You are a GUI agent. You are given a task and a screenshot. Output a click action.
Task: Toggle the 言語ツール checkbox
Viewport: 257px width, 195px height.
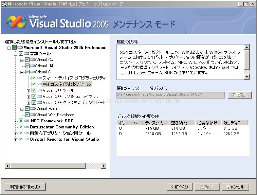21,53
